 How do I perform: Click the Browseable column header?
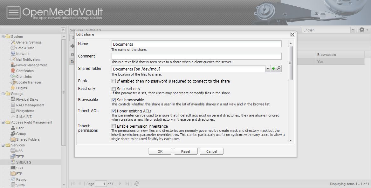click(339, 55)
